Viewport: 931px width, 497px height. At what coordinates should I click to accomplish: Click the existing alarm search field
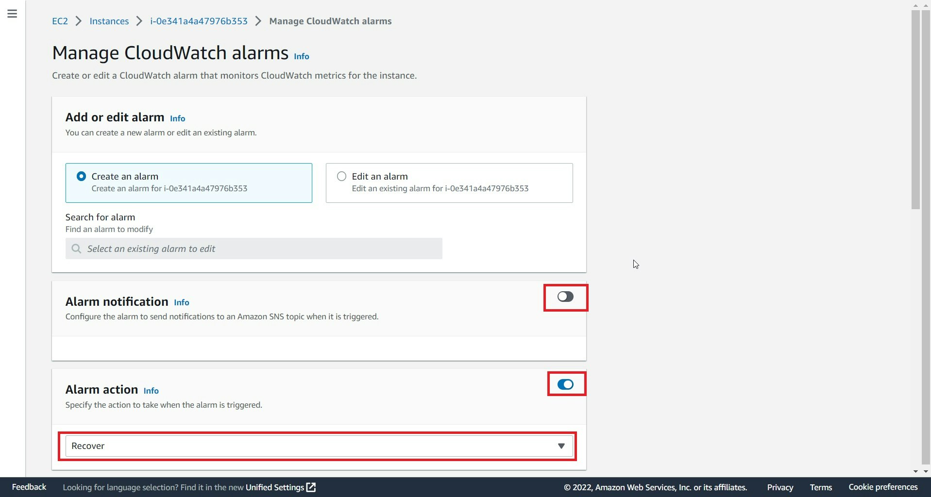point(254,248)
